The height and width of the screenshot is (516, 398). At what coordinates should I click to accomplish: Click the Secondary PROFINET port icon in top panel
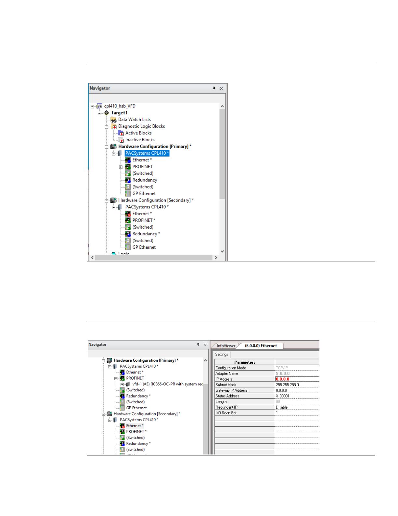point(128,220)
